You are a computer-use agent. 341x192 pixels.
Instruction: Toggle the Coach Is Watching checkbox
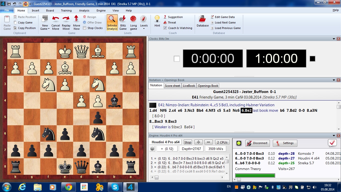[165, 28]
